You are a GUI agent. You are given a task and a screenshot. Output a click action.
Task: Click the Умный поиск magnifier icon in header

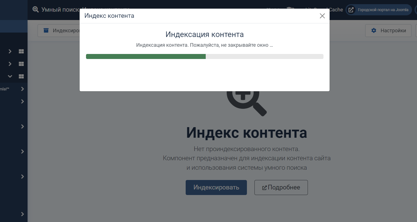coord(36,9)
